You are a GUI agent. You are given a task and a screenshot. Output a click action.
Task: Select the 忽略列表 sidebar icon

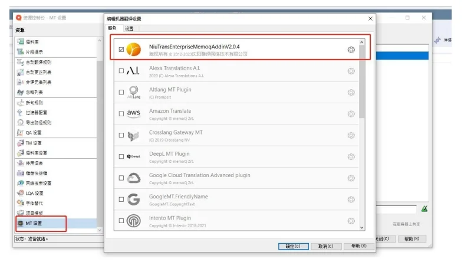click(21, 93)
